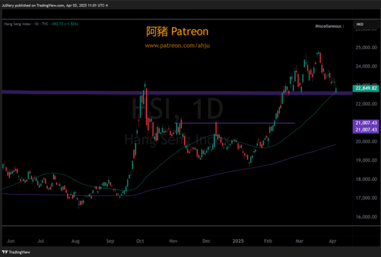The image size is (381, 257).
Task: Click the Oct label on the time axis
Action: tap(140, 241)
